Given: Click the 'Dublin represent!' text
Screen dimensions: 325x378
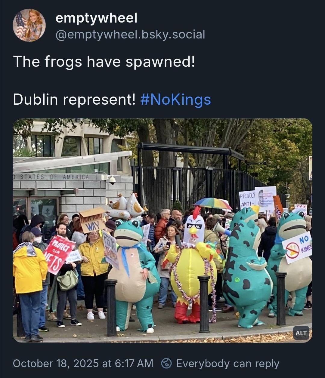Looking at the screenshot, I should pos(74,100).
